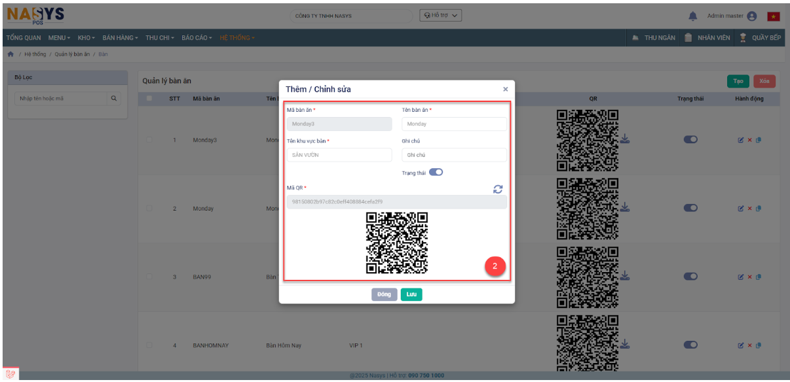Click the search magnifier in filter panel

point(114,99)
